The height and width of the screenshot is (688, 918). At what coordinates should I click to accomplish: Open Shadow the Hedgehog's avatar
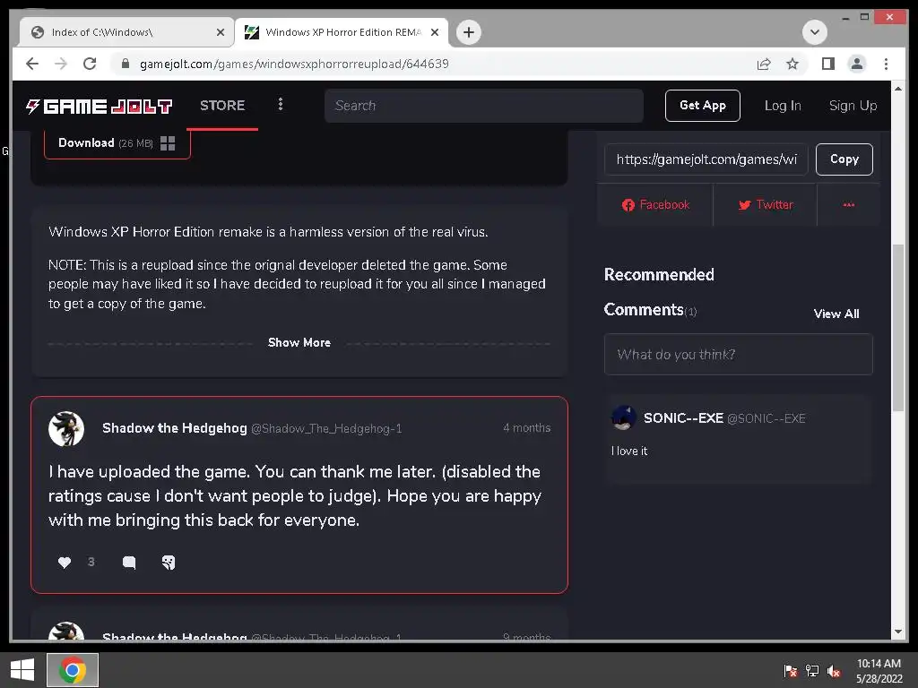66,429
